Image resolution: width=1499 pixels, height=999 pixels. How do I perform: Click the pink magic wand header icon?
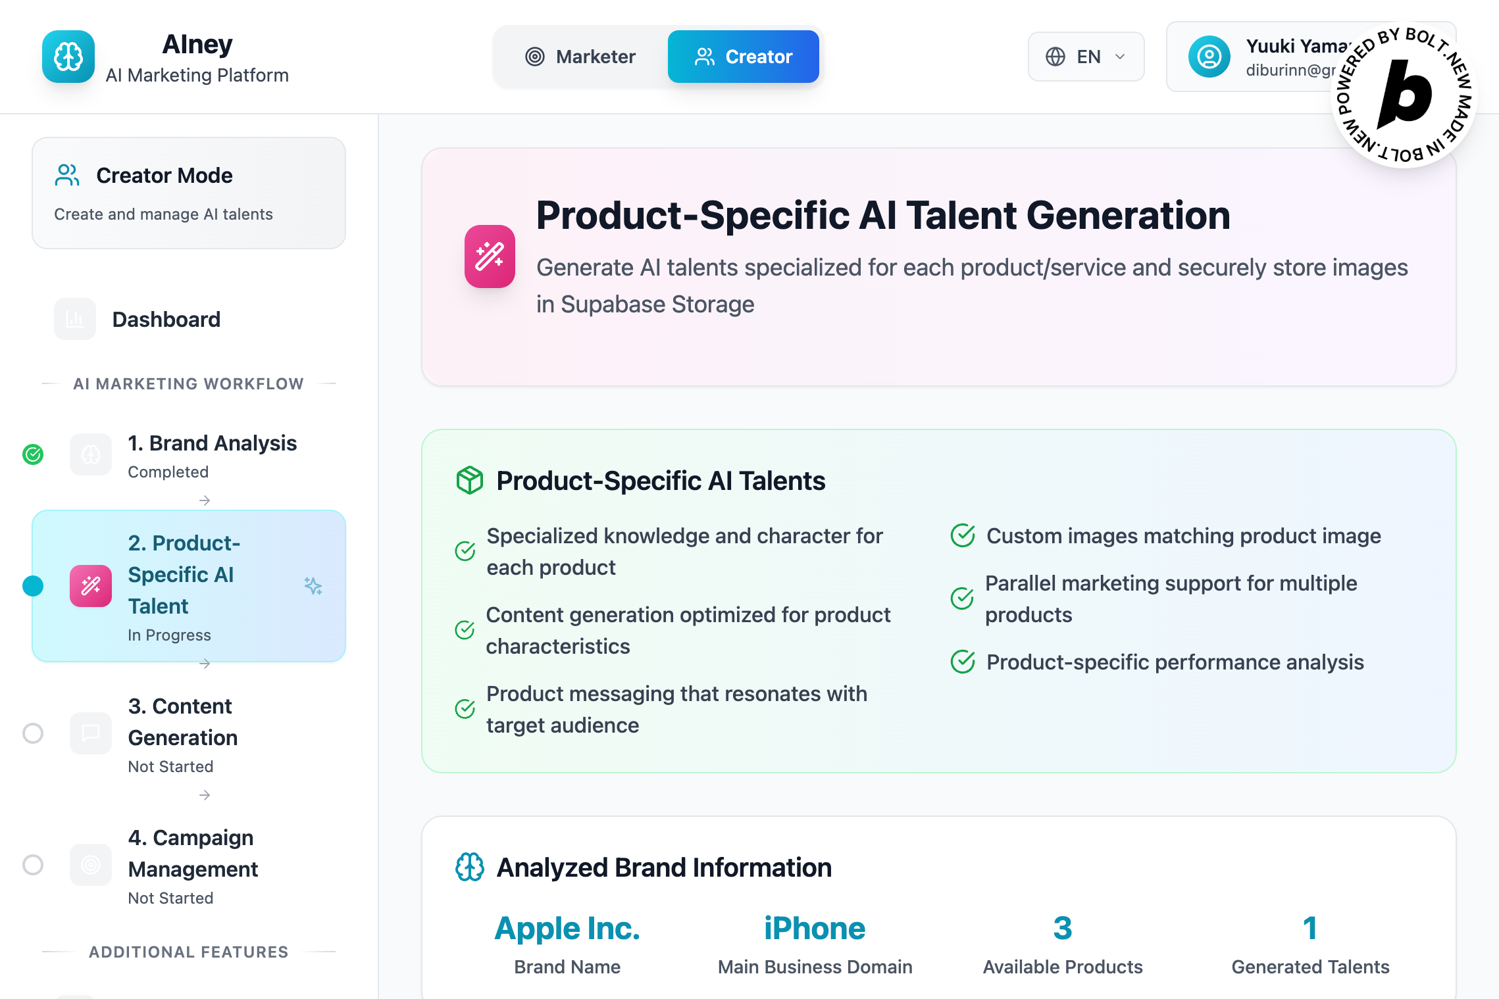(490, 256)
